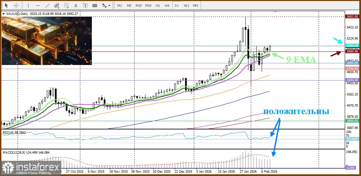Click the 3800.00 price level tag
This screenshot has height=176, width=361.
point(352,120)
